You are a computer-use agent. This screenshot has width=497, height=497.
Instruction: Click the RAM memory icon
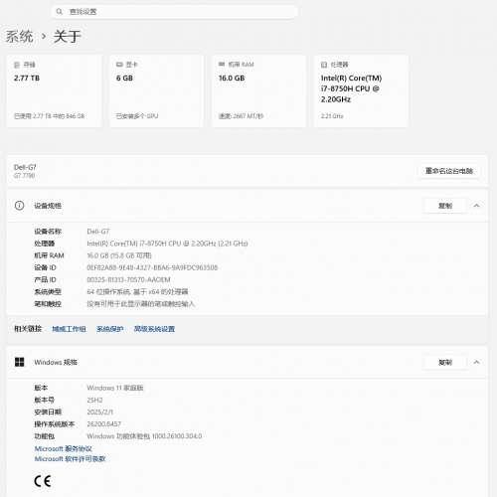[x=222, y=64]
